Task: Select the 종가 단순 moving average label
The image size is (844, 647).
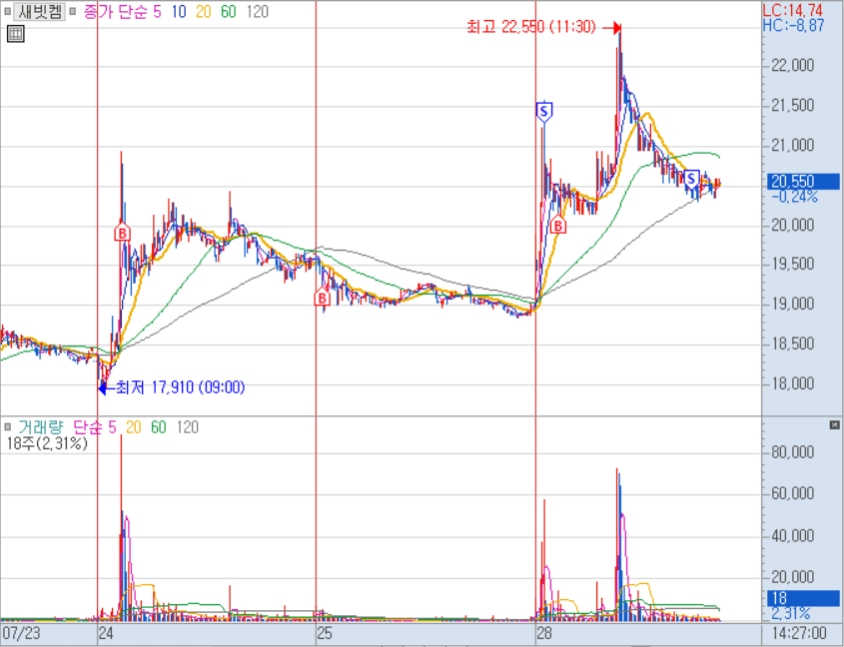Action: point(129,11)
